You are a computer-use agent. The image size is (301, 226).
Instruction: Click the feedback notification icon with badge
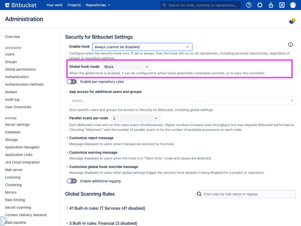coord(292,22)
